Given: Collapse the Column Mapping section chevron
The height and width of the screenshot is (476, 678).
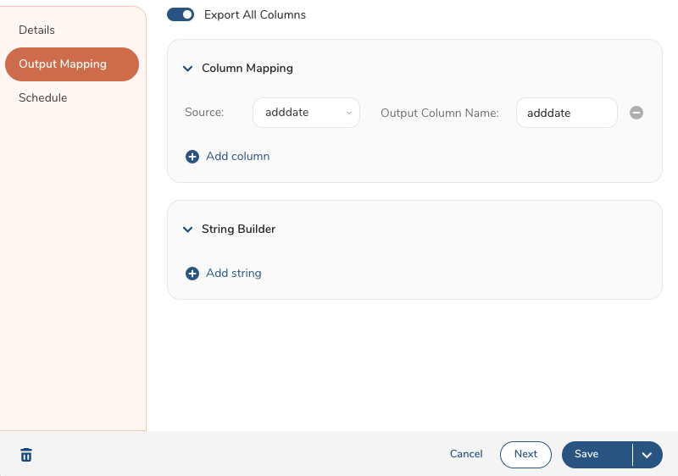Looking at the screenshot, I should [x=188, y=69].
